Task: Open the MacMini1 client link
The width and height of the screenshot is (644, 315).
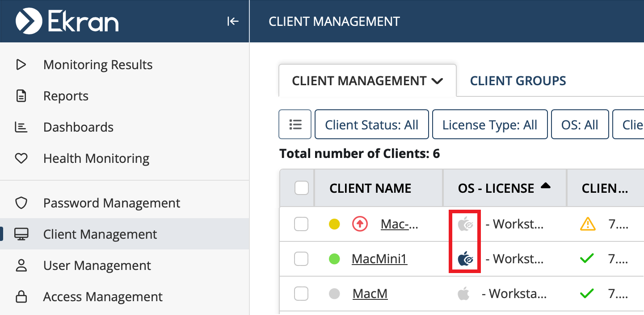Action: [x=379, y=259]
